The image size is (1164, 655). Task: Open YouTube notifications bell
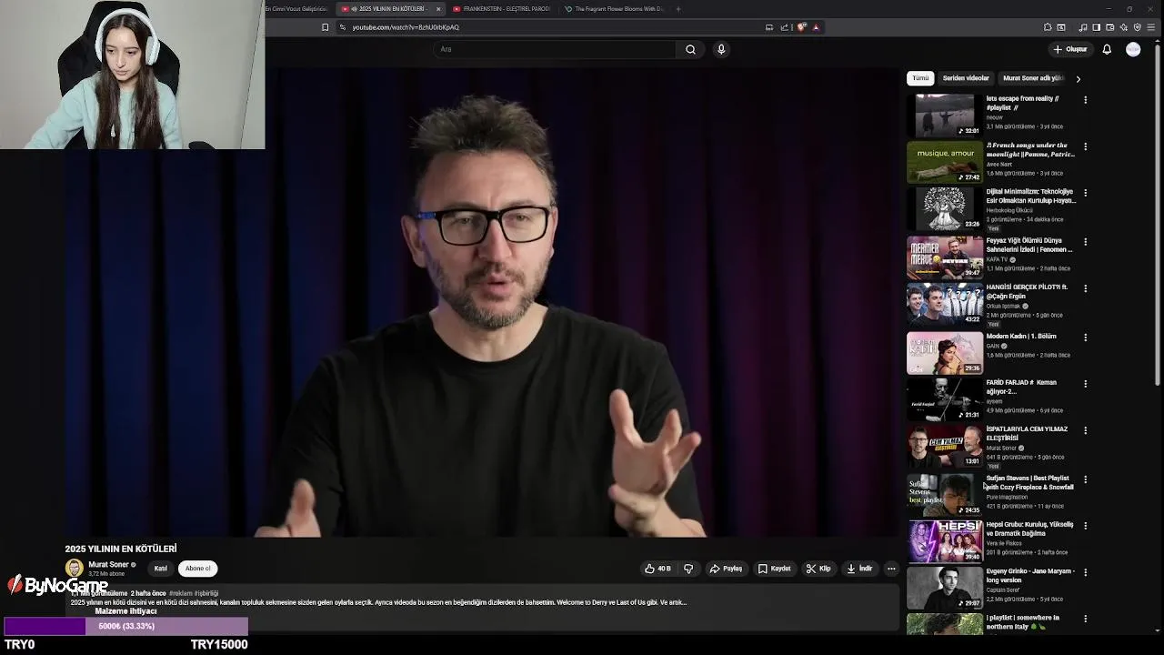pos(1107,49)
